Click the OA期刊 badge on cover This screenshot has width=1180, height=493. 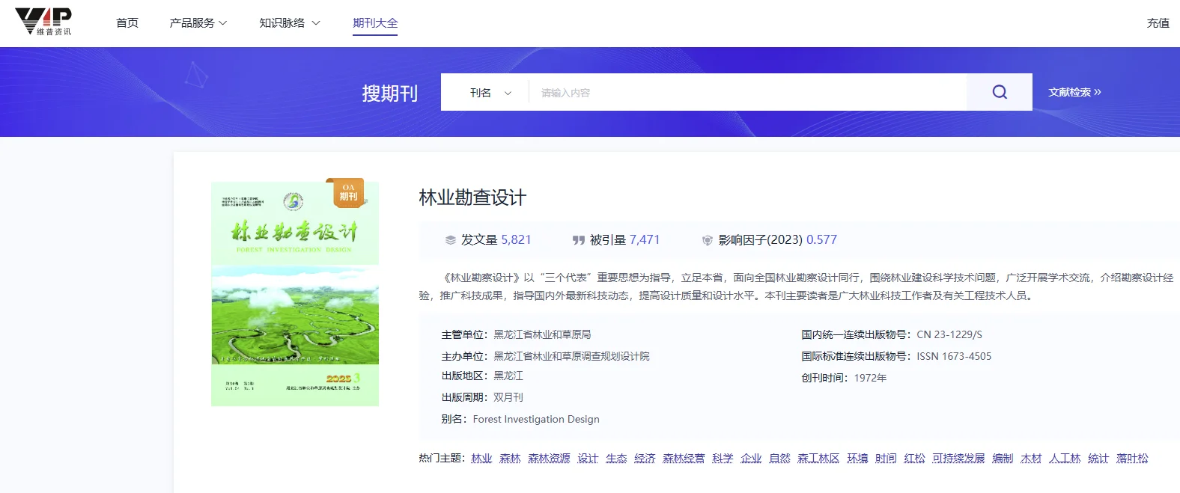pos(348,192)
